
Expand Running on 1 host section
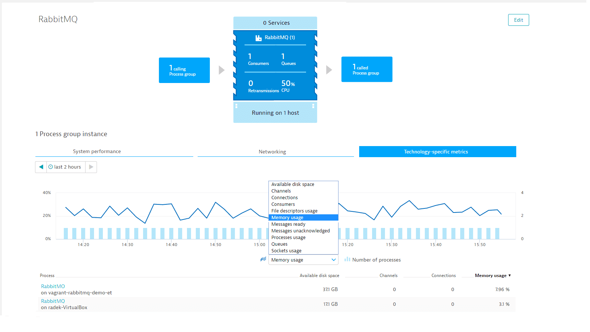pyautogui.click(x=275, y=113)
